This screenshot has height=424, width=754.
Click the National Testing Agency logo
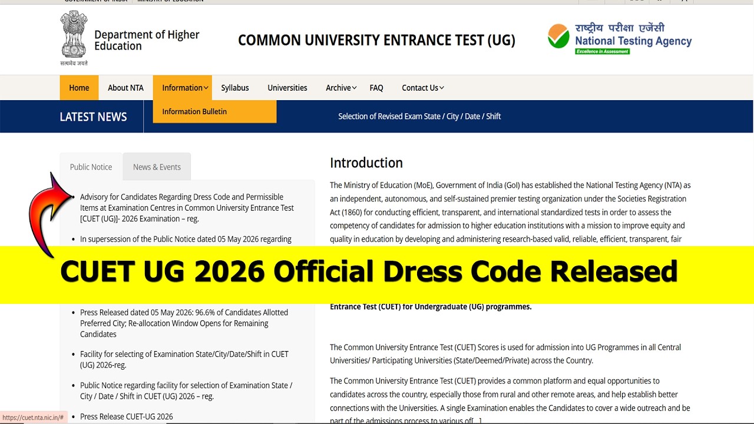pos(620,39)
